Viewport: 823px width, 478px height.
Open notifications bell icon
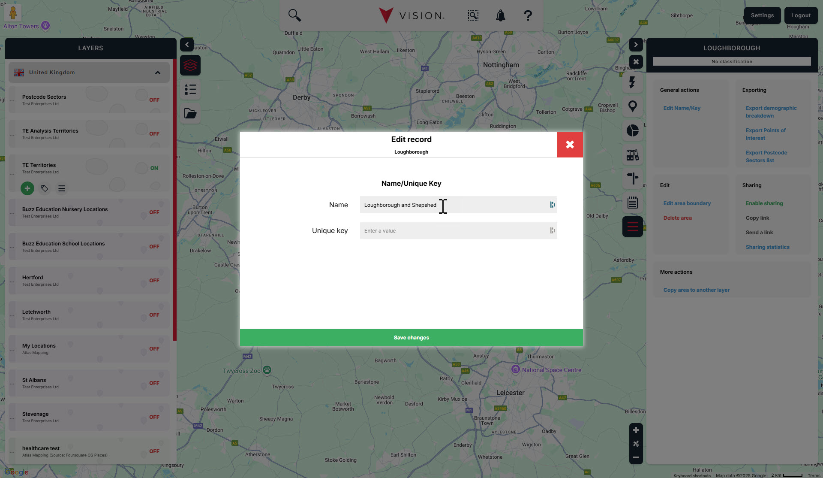(x=500, y=15)
